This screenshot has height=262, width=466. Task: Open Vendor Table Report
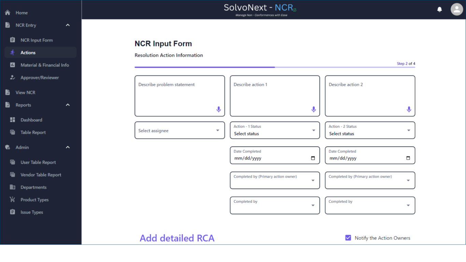tap(41, 175)
